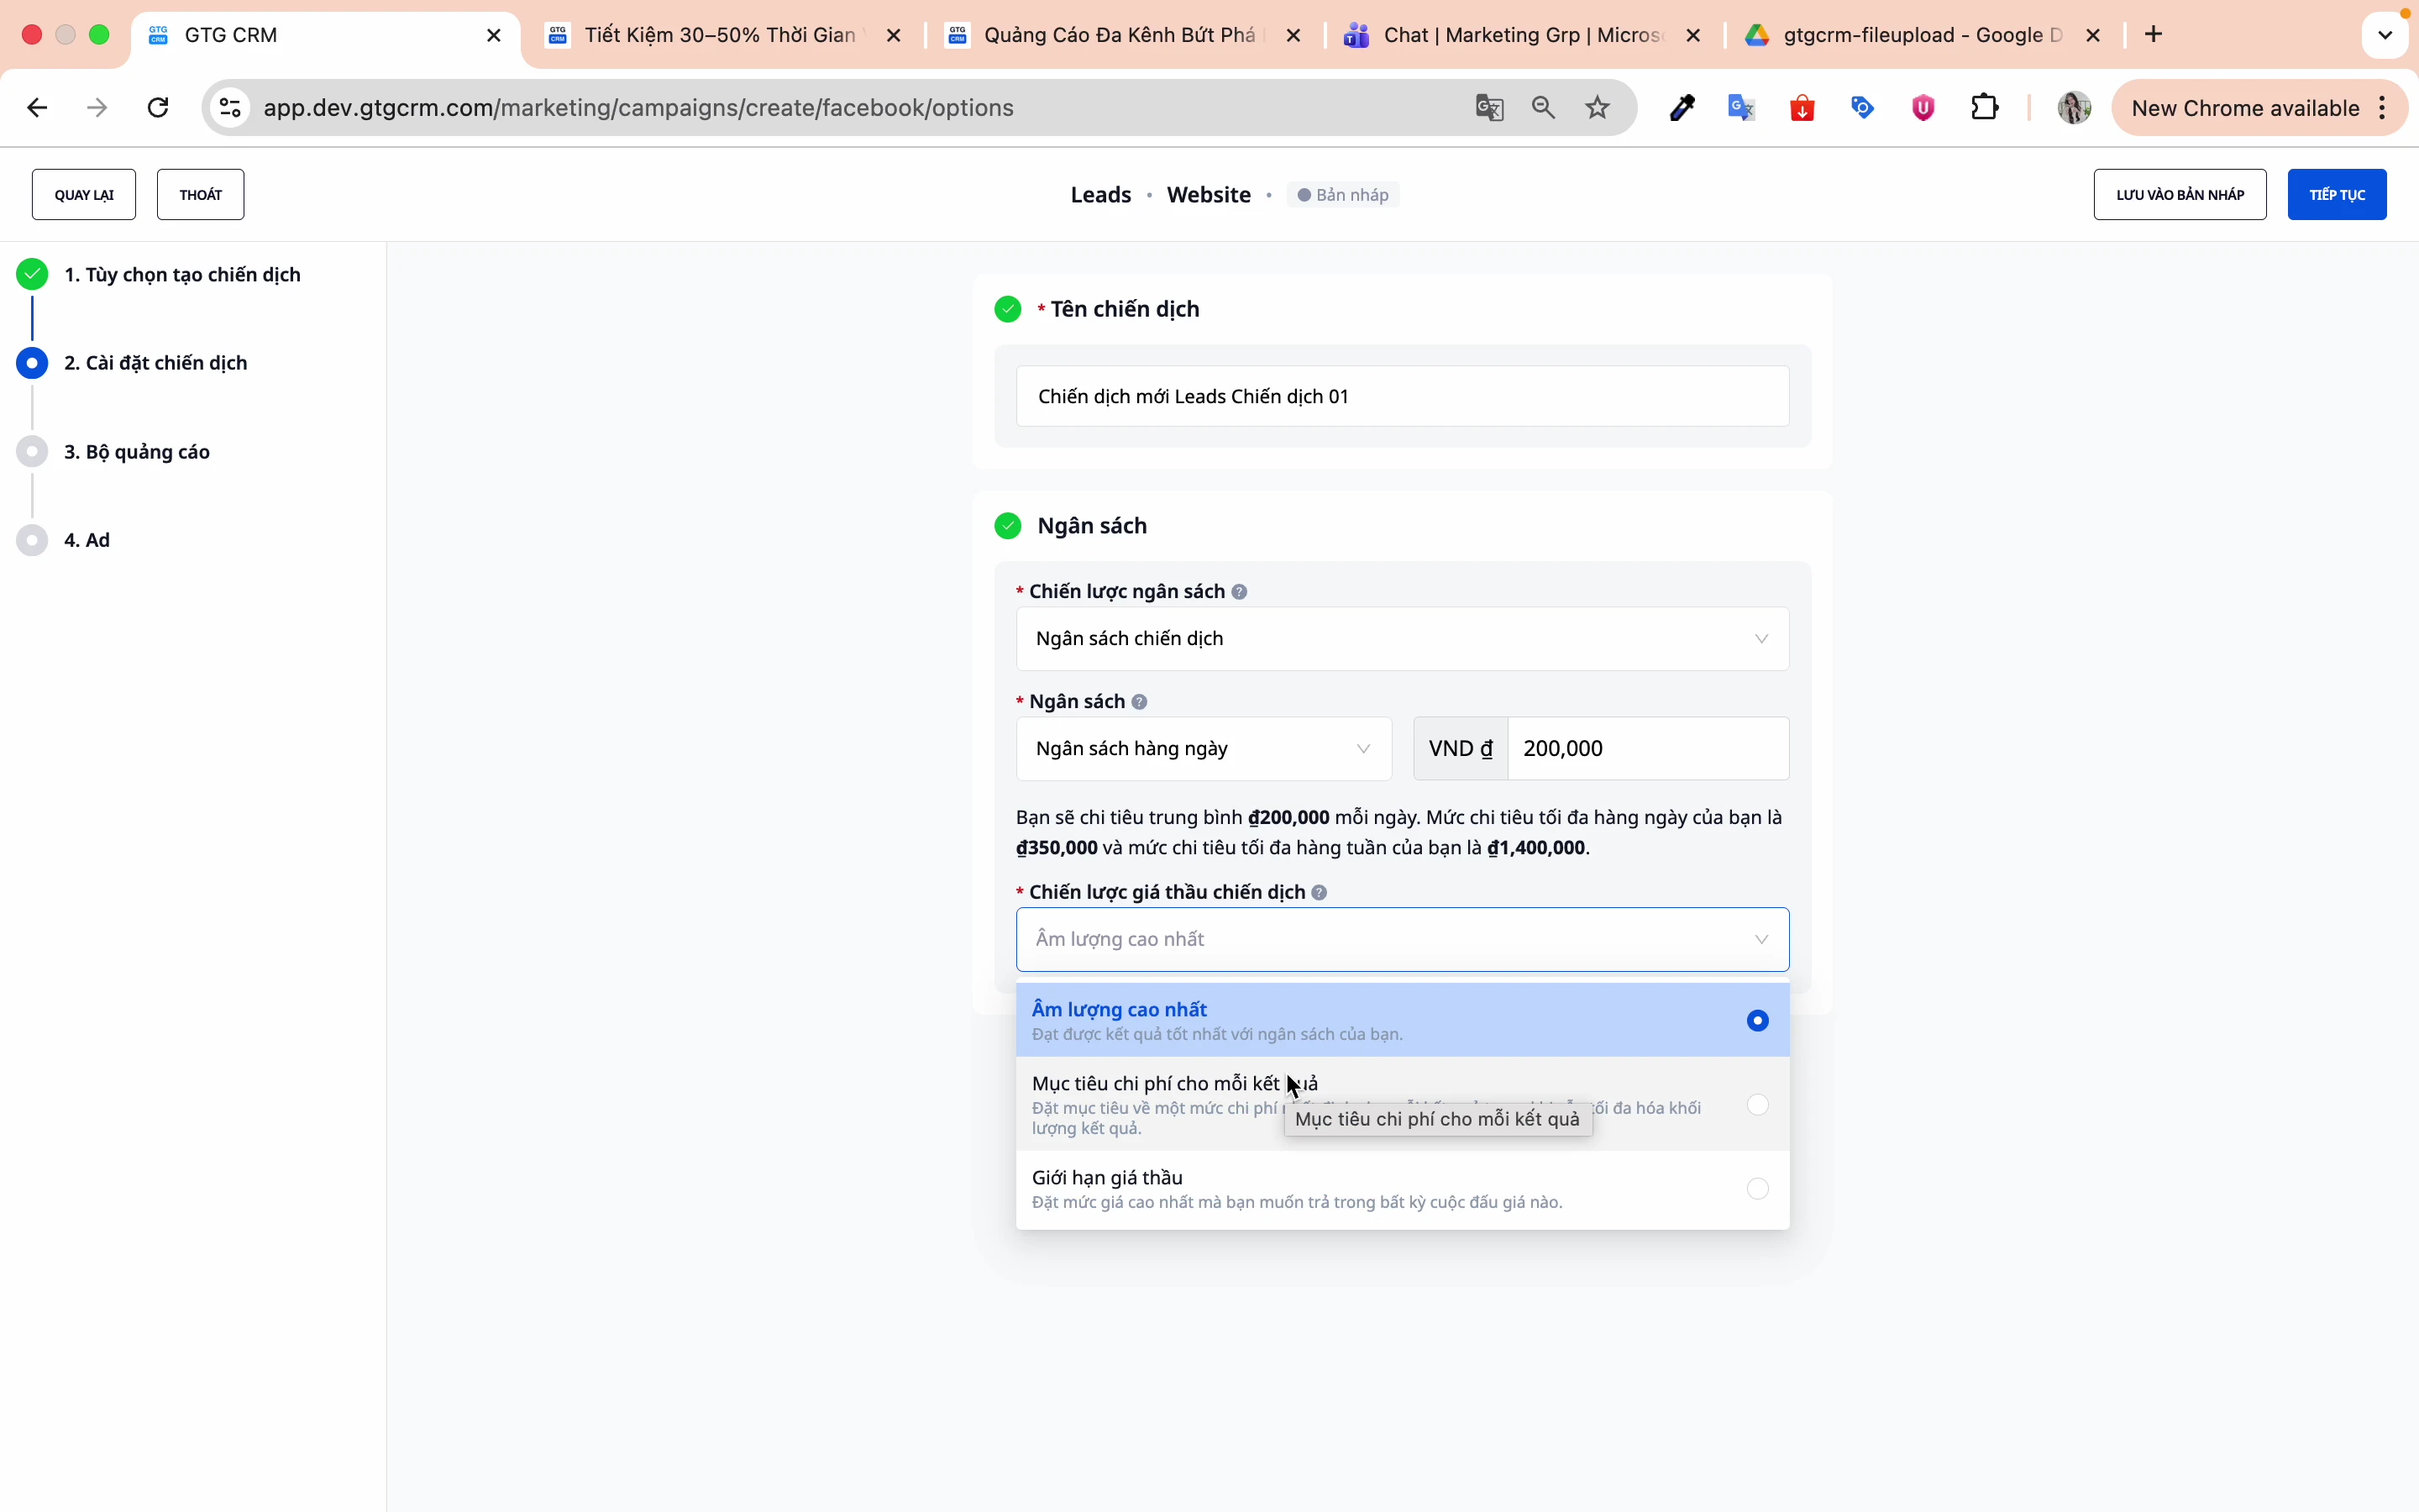Viewport: 2419px width, 1512px height.
Task: Bookmark this page with the star icon
Action: [x=1598, y=108]
